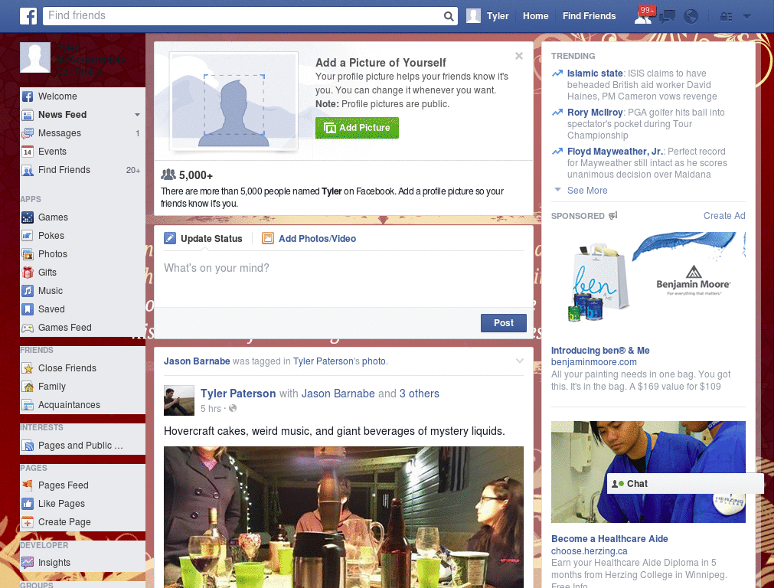
Task: Open the Pokes app icon
Action: pyautogui.click(x=28, y=236)
